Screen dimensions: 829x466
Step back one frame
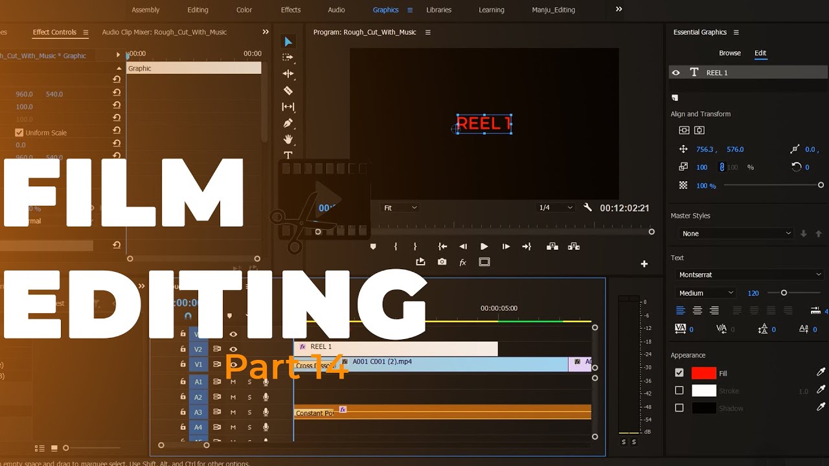(463, 247)
